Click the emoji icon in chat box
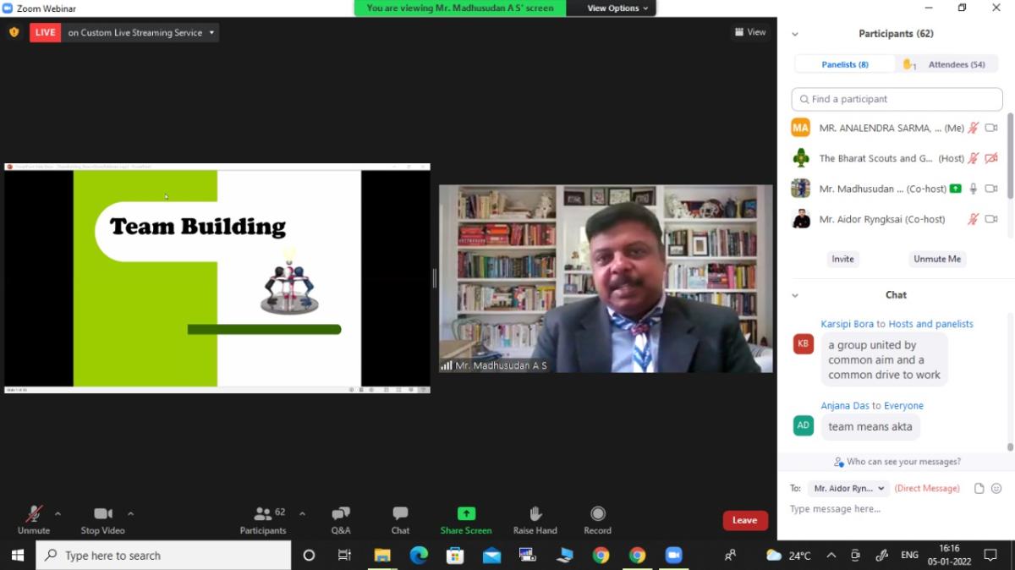 pos(996,489)
